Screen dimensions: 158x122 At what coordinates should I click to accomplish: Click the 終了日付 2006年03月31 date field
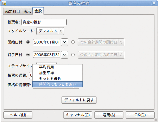coord(47,55)
